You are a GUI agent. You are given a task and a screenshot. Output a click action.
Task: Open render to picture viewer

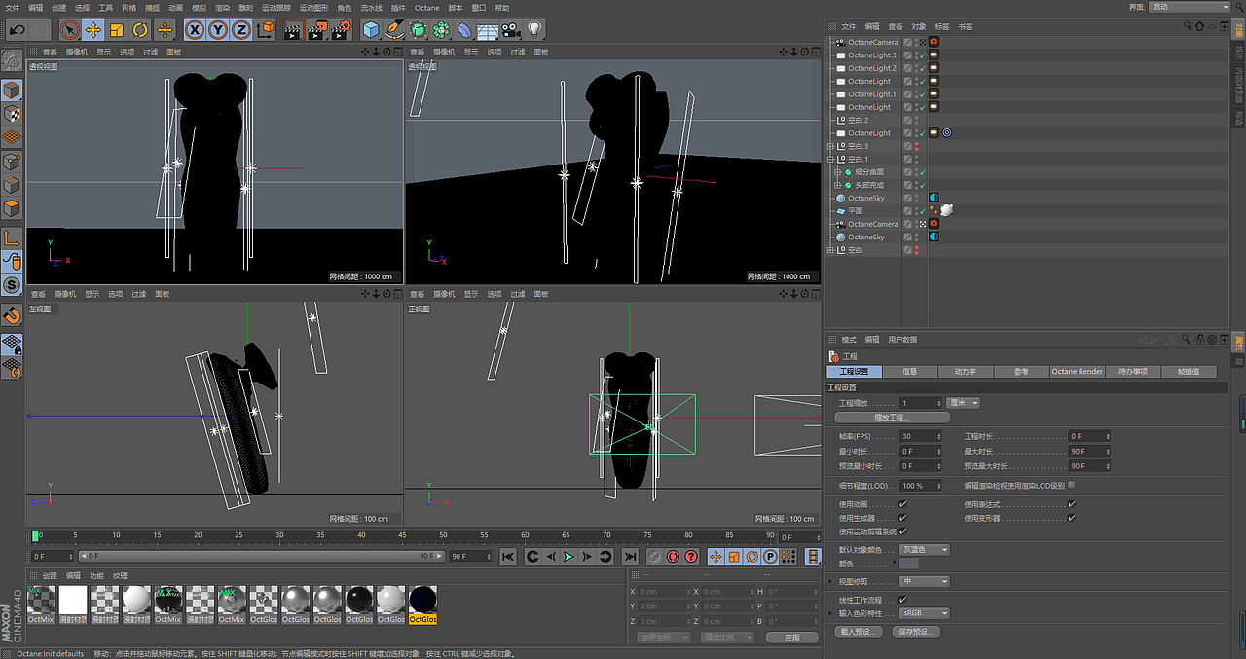pos(316,30)
